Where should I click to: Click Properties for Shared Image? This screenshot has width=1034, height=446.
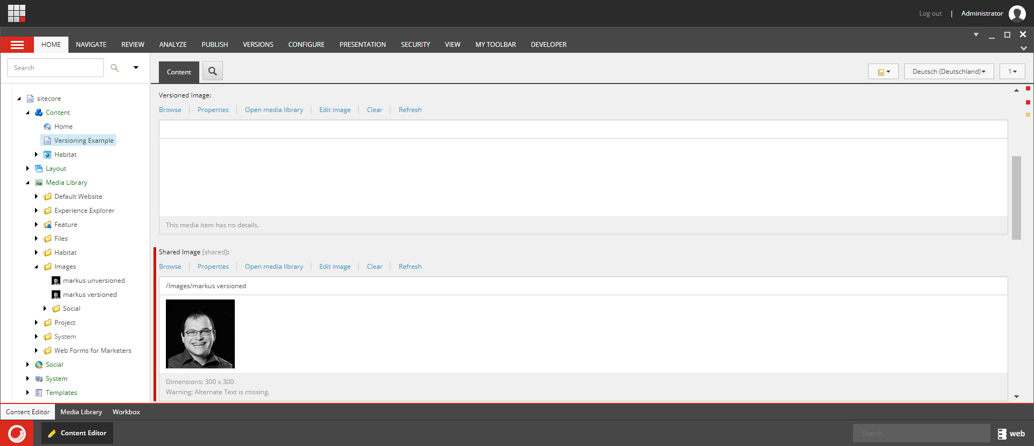[213, 267]
